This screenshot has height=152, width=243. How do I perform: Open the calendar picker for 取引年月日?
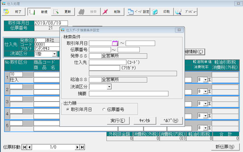(115, 43)
